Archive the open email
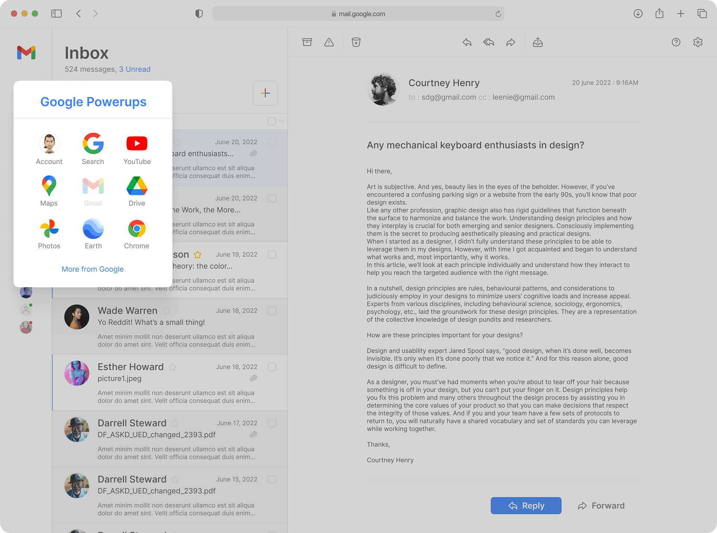This screenshot has width=717, height=533. coord(307,42)
